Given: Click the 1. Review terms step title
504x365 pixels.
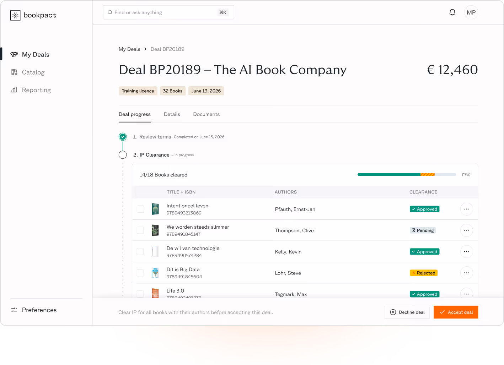Looking at the screenshot, I should [x=152, y=137].
